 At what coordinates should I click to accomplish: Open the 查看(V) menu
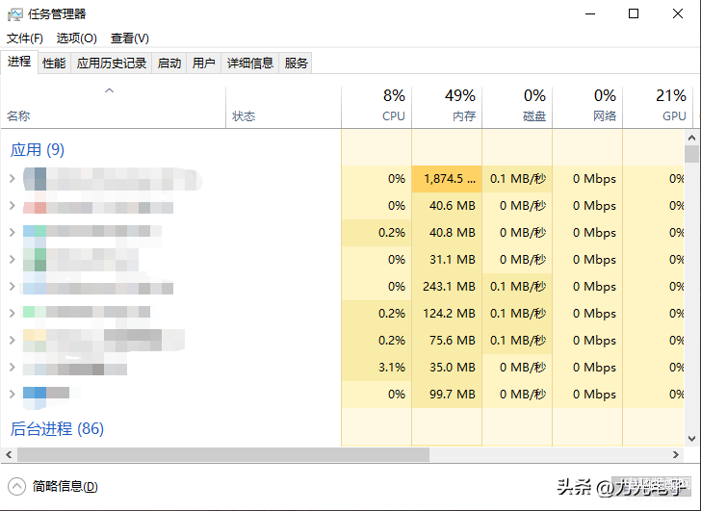click(x=129, y=38)
